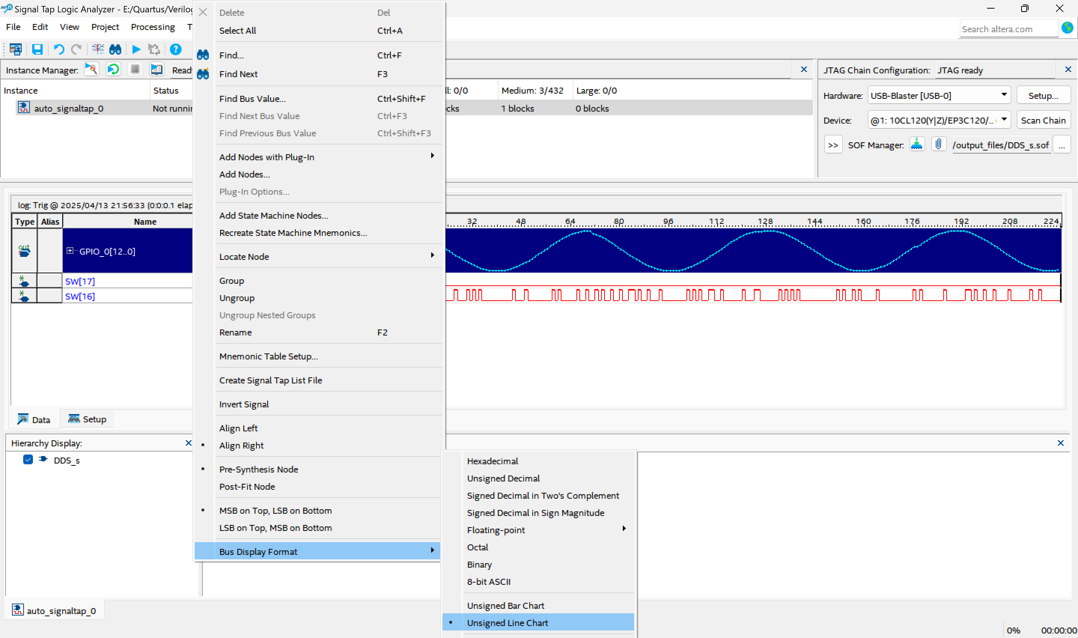Viewport: 1078px width, 638px height.
Task: Click the Scan Chain button
Action: pos(1043,121)
